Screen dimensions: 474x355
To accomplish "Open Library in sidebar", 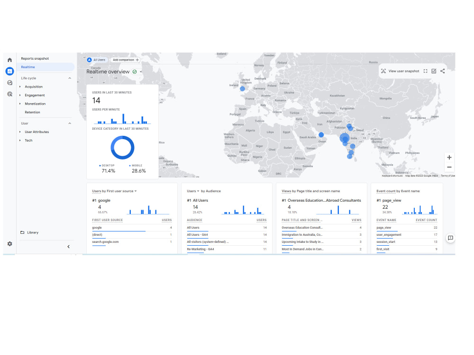I will pyautogui.click(x=33, y=232).
